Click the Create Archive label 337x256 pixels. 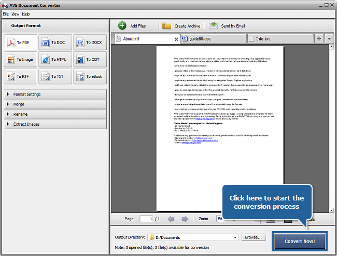click(187, 26)
